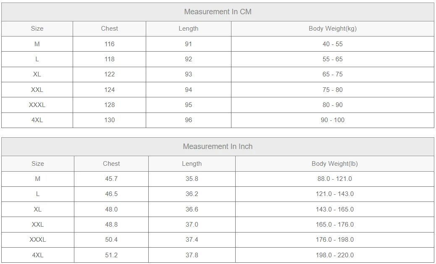
Task: Select the Body Weight(kg) column header
Action: (x=333, y=29)
